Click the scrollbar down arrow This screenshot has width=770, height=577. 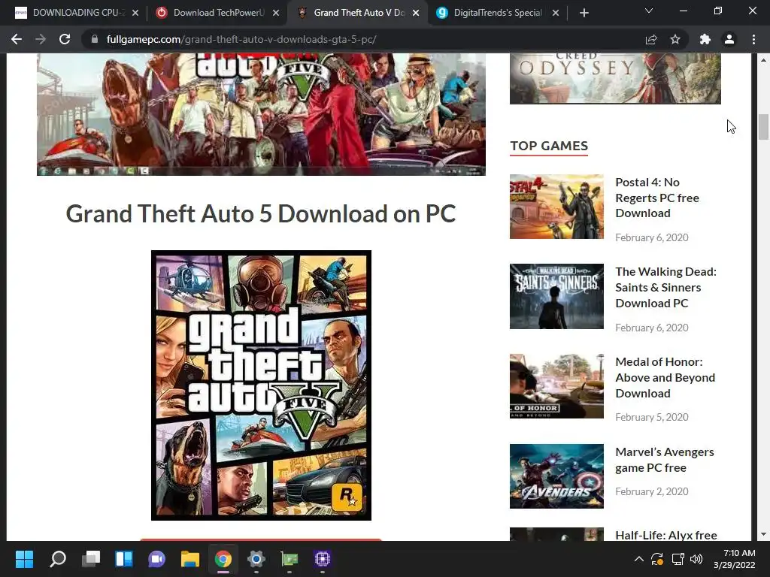(763, 534)
